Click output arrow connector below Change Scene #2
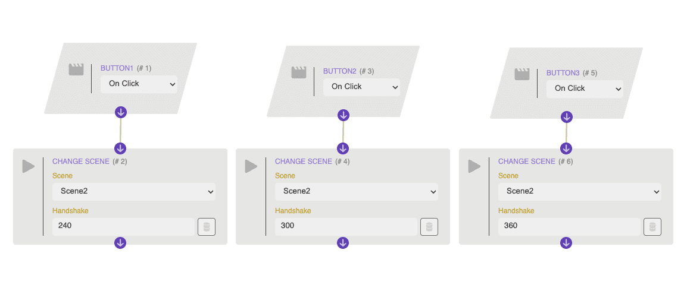This screenshot has width=687, height=291. 120,243
